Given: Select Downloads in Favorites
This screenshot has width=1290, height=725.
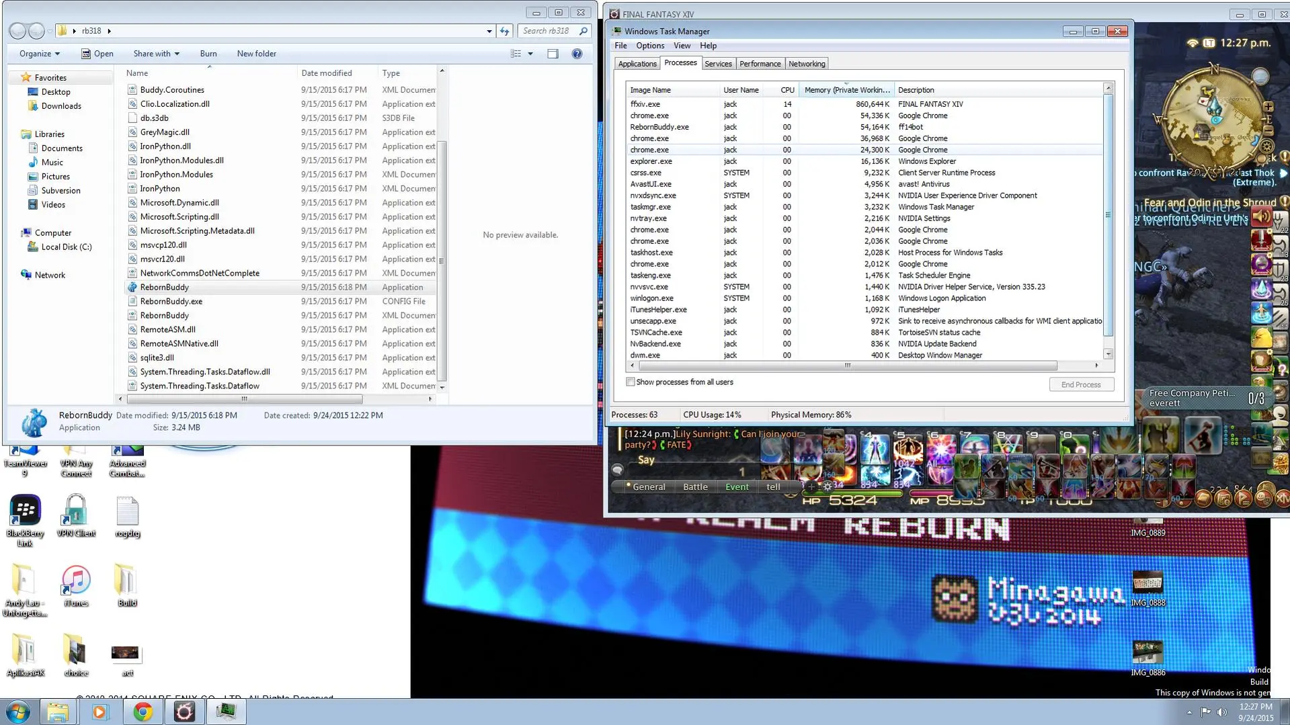Looking at the screenshot, I should pyautogui.click(x=61, y=105).
